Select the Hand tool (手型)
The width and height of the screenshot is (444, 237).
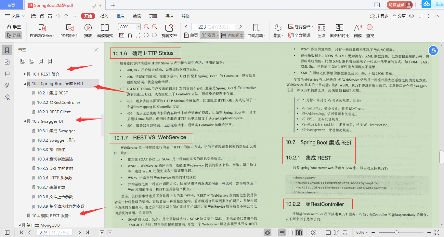click(14, 27)
